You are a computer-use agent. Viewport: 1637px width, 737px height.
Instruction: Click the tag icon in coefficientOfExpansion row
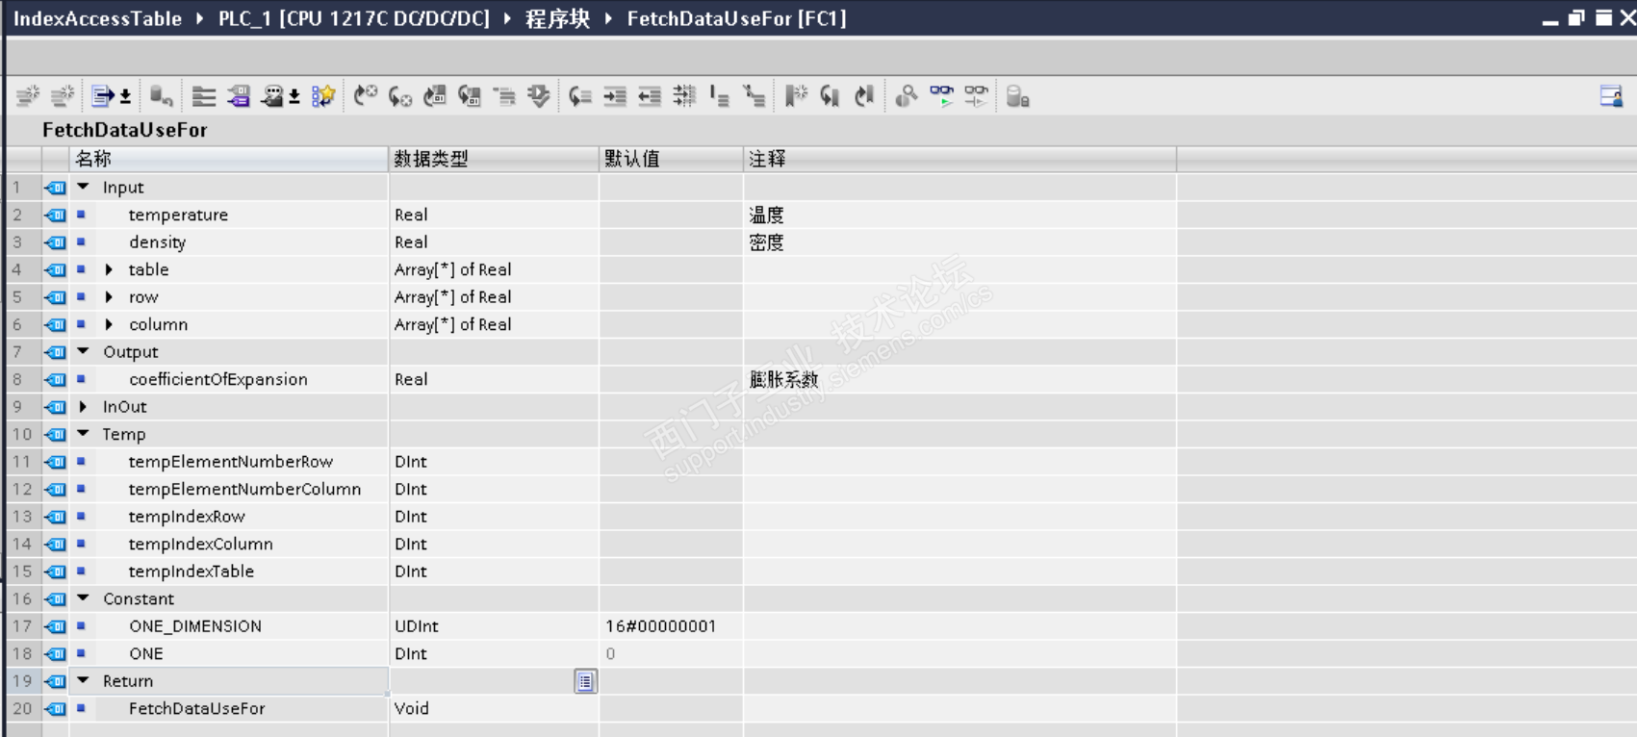coord(56,380)
